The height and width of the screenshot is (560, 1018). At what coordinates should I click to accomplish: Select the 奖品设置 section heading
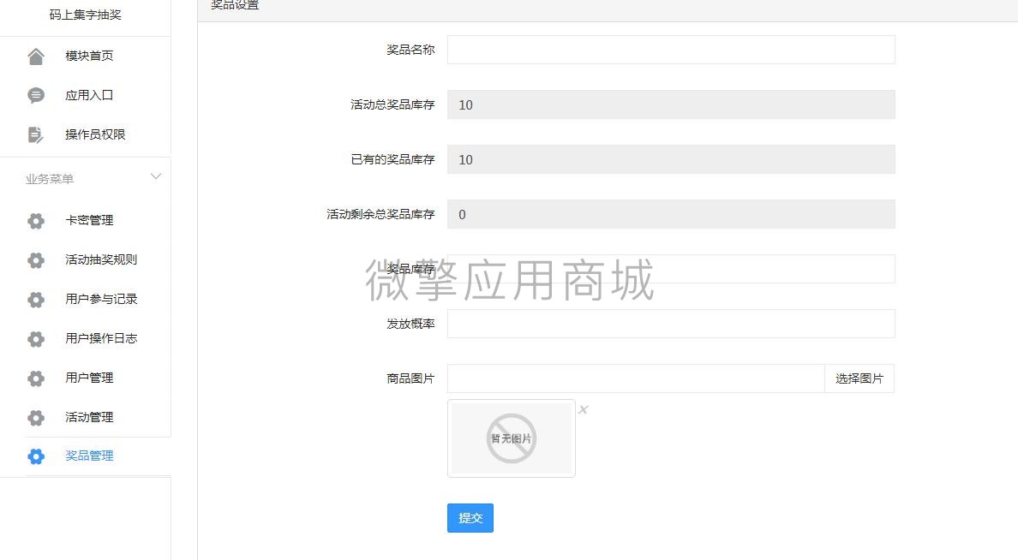pos(233,5)
